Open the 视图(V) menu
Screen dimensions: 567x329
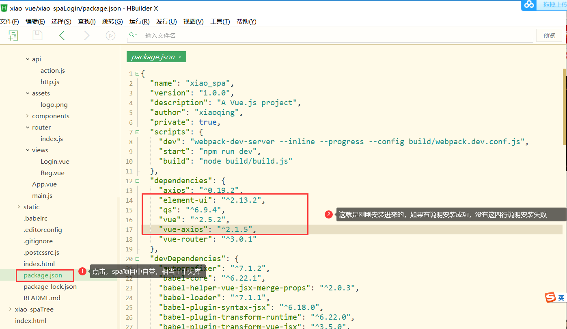click(x=193, y=22)
